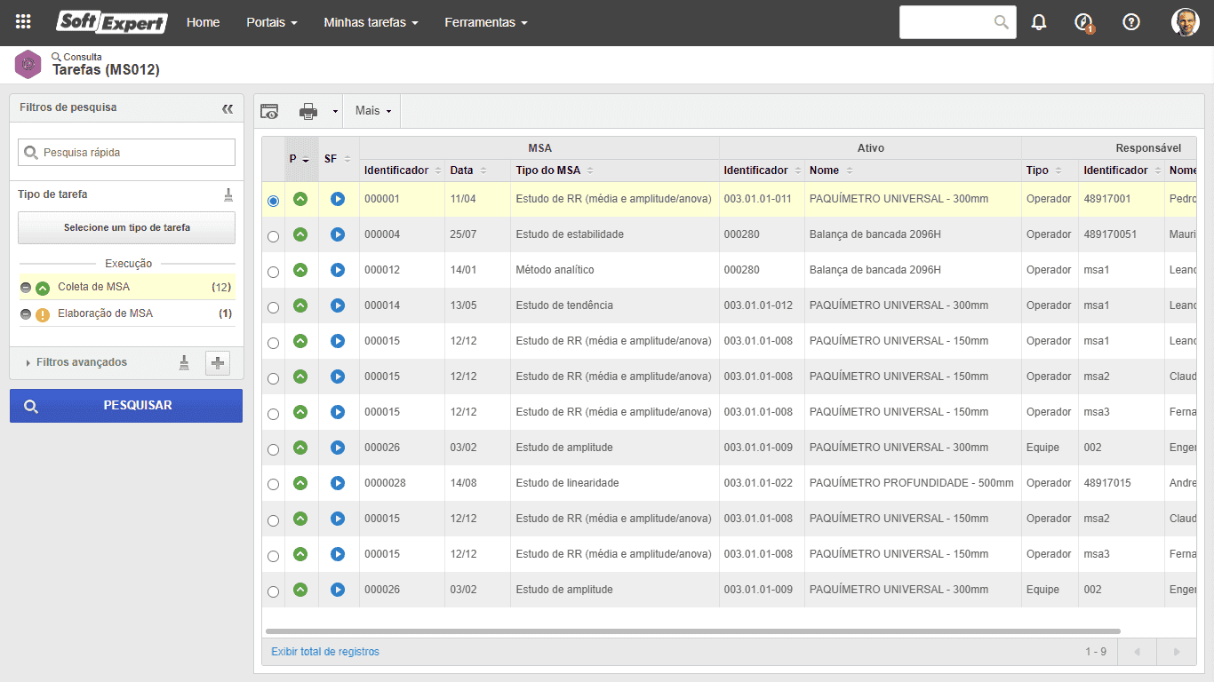Toggle collapse circle beside Elaboração de MSA
The image size is (1214, 682).
[26, 314]
